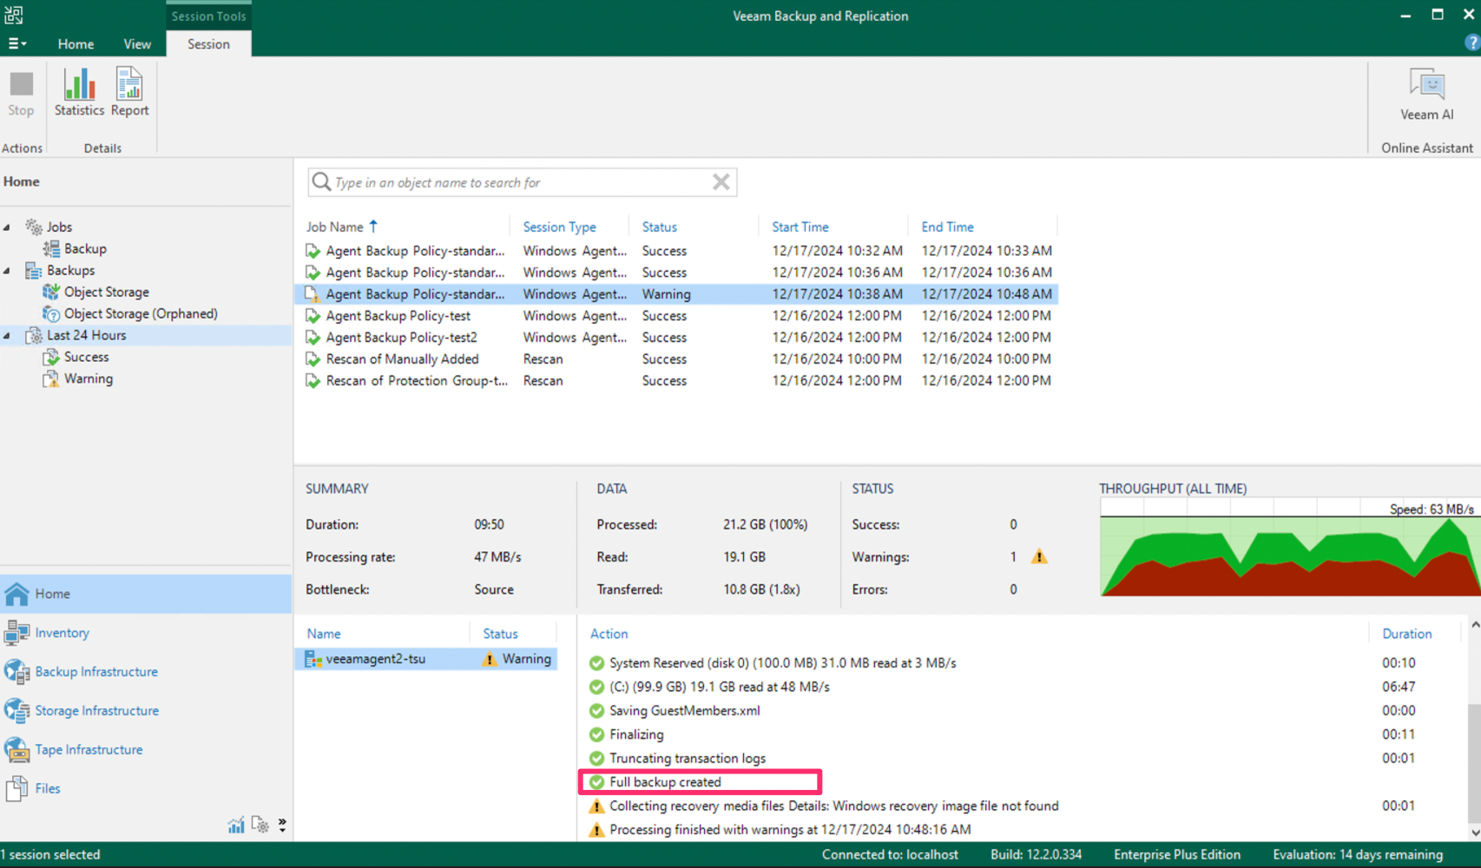Show Success sessions under Last 24 Hours
Screen dimensions: 1481x868
(x=86, y=357)
